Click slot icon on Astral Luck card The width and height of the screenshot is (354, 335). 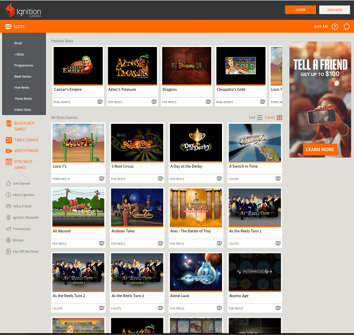tap(219, 308)
